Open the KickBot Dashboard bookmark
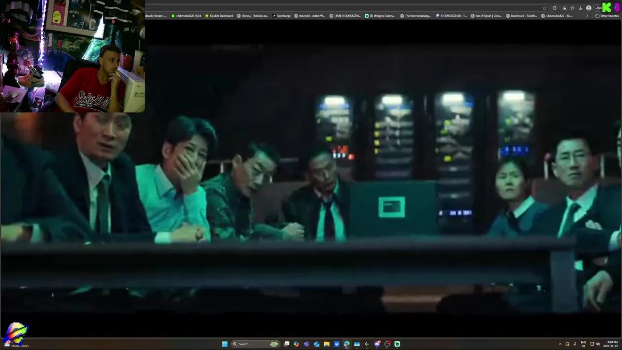The height and width of the screenshot is (350, 622). click(x=219, y=16)
